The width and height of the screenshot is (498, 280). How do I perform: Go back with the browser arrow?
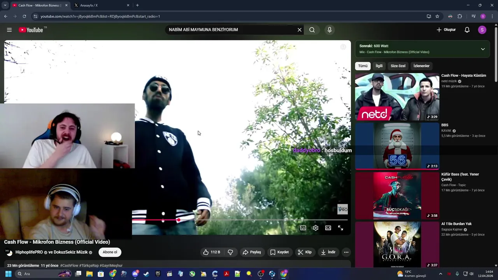coord(5,16)
